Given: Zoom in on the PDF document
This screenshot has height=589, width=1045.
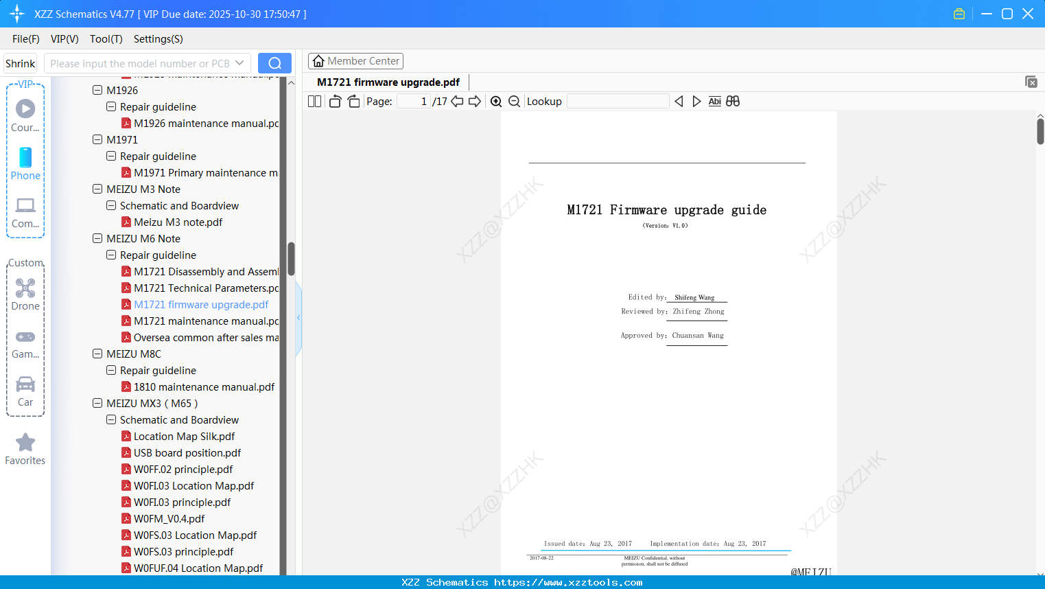Looking at the screenshot, I should [x=495, y=101].
